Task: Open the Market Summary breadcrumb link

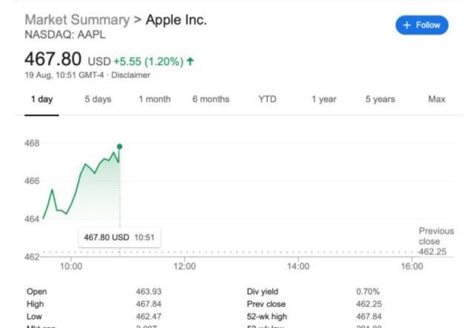Action: [77, 20]
